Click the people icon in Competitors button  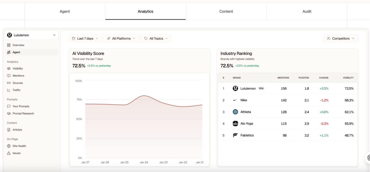(328, 38)
